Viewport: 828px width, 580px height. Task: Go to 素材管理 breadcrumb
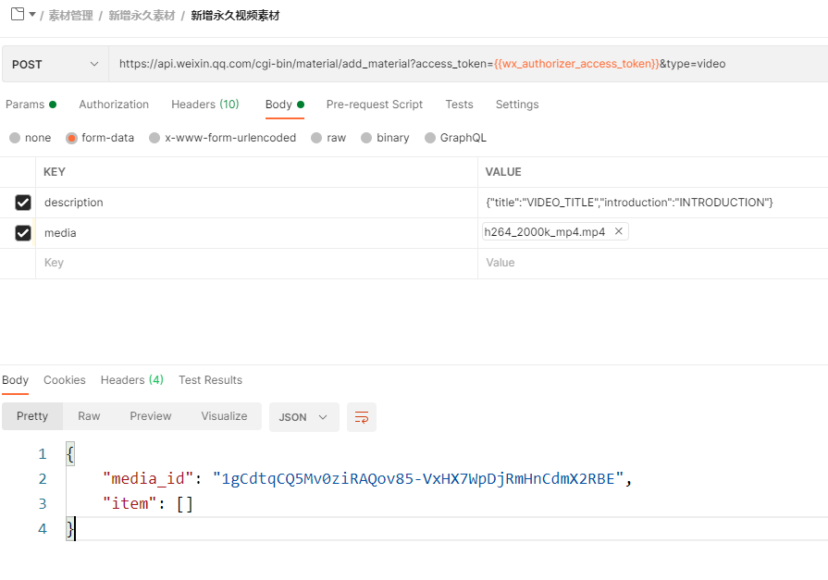[x=70, y=16]
